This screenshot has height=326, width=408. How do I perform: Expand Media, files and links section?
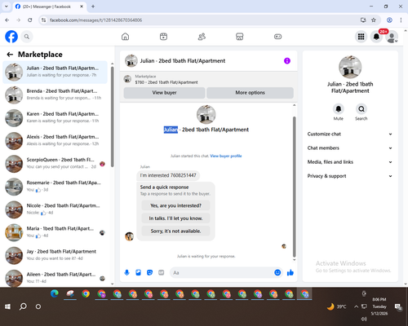point(350,162)
